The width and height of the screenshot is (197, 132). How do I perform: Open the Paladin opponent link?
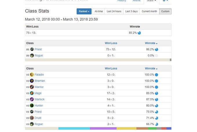(39, 75)
